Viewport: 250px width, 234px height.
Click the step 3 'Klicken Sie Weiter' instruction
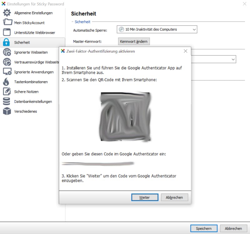(119, 178)
